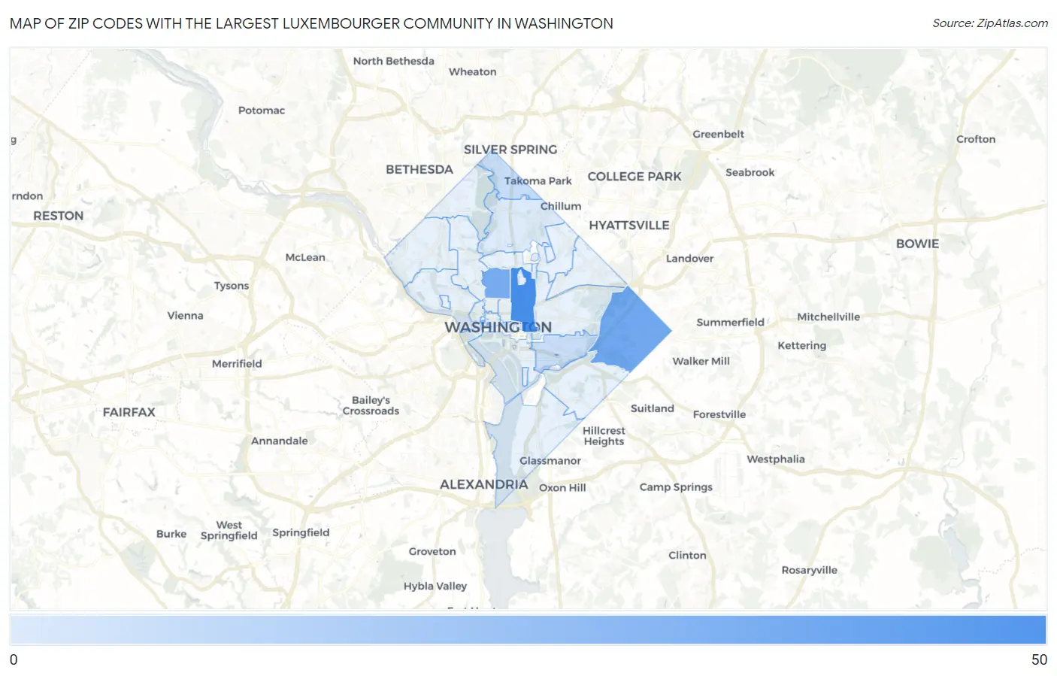The image size is (1057, 676).
Task: Click the 'HYATTSVILLE' map label
Action: (x=629, y=226)
